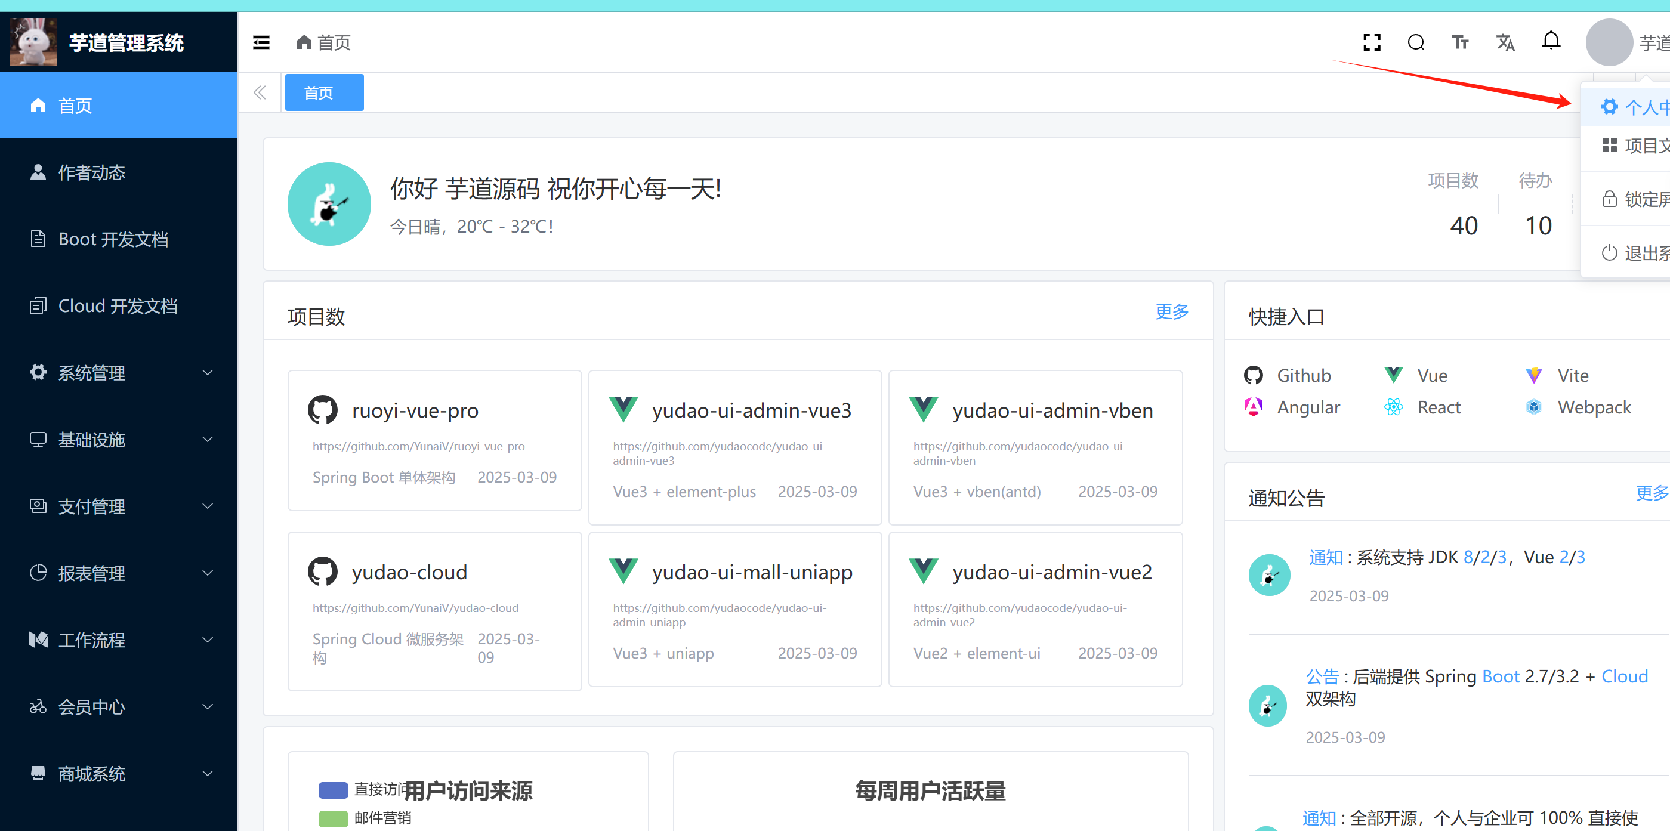1670x831 pixels.
Task: Select 作者动态 in the sidebar
Action: click(92, 172)
